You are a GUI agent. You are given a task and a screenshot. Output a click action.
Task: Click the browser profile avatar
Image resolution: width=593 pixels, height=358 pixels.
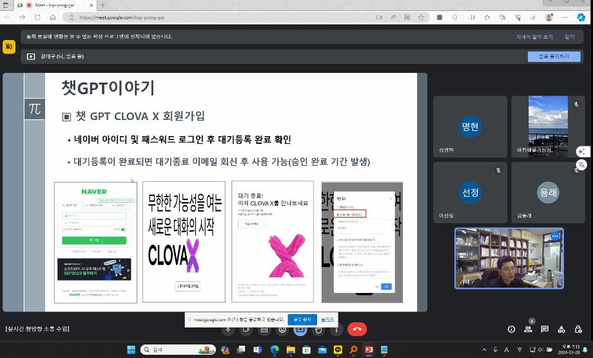coord(549,17)
